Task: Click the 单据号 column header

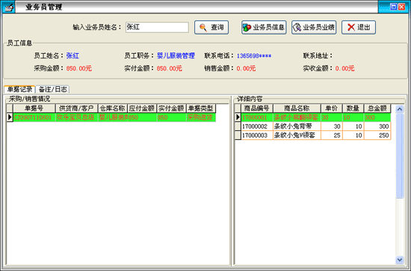Action: point(34,109)
